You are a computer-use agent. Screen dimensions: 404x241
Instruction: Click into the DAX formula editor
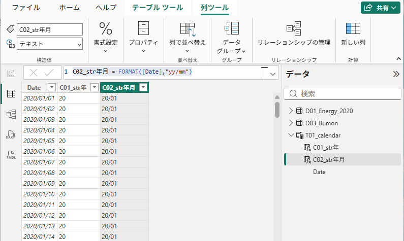pos(162,72)
